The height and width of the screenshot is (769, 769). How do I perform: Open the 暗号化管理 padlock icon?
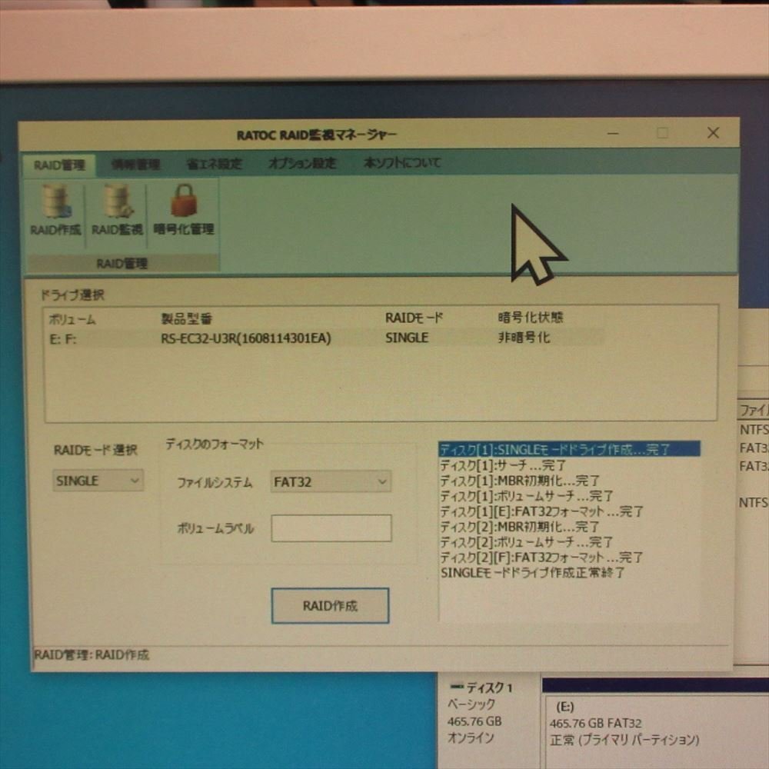pos(184,210)
